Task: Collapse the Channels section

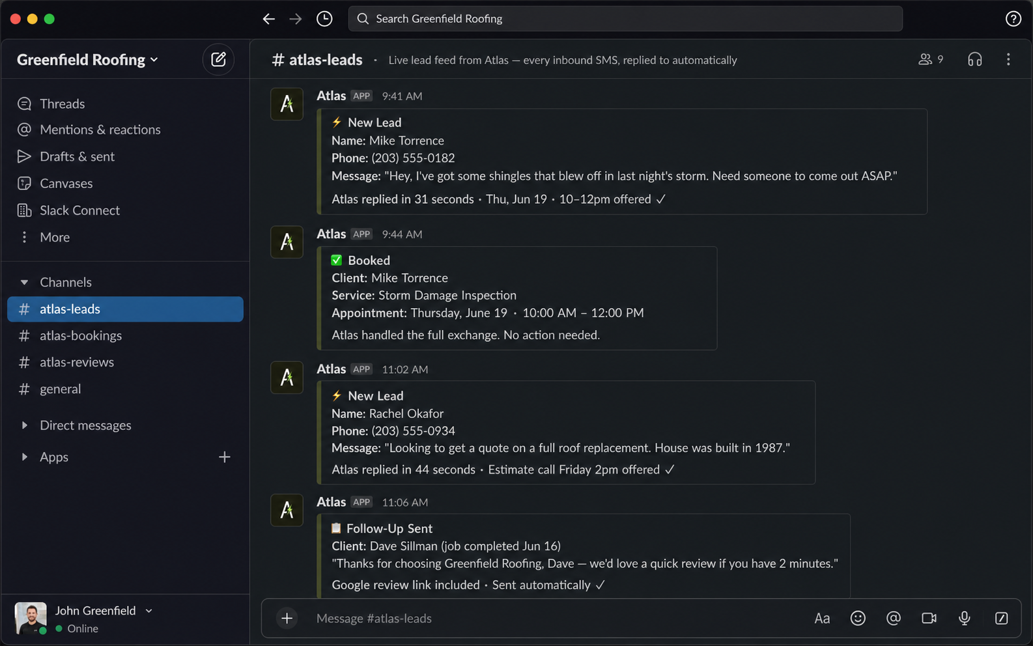Action: click(24, 282)
